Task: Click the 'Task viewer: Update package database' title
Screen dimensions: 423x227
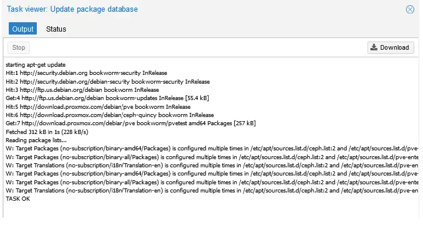Action: 72,9
